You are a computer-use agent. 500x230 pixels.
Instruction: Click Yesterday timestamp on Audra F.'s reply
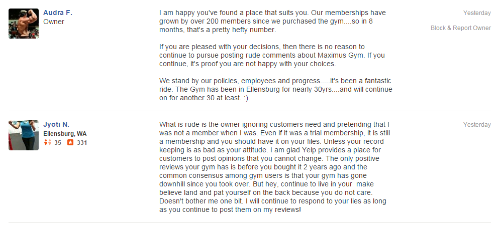(x=477, y=13)
